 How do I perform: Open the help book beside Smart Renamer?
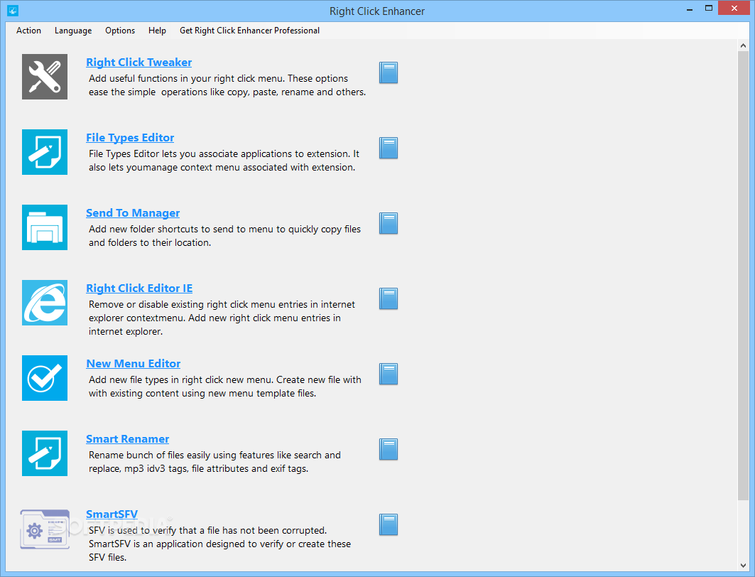click(388, 449)
